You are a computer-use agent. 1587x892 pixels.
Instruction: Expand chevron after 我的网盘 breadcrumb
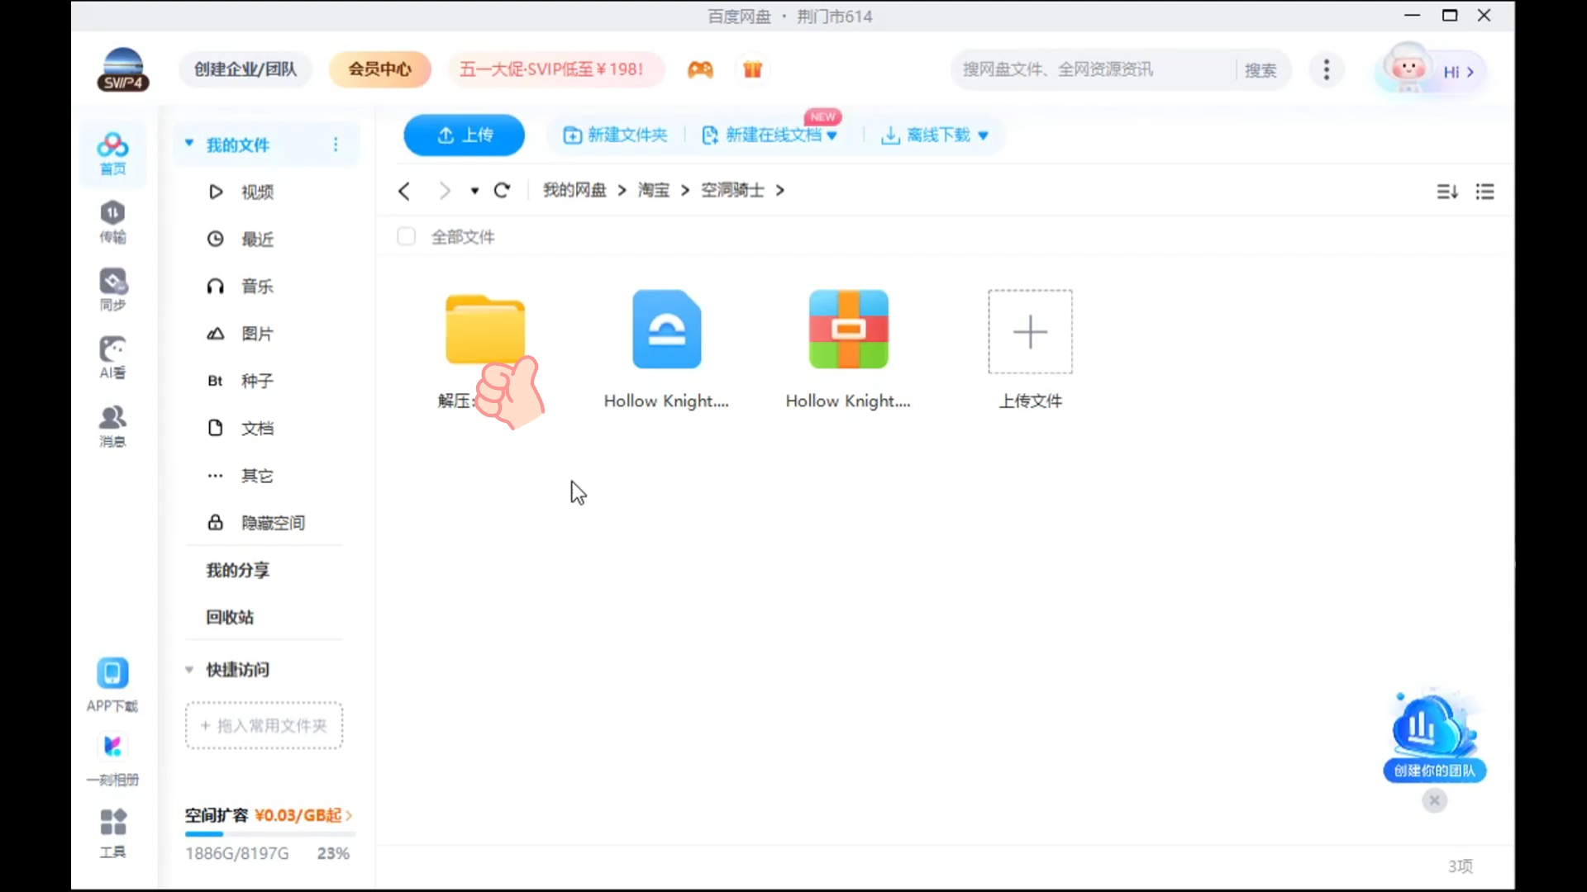point(622,191)
